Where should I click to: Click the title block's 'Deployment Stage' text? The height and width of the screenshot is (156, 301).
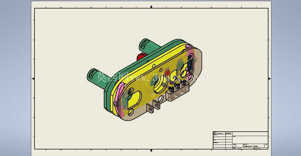pyautogui.click(x=251, y=146)
